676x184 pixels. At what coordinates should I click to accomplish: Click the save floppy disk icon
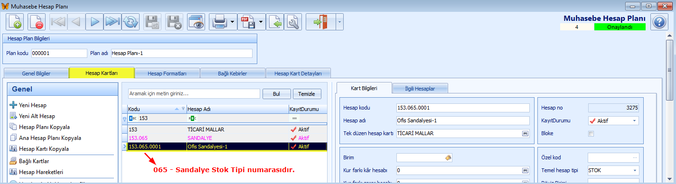click(152, 22)
